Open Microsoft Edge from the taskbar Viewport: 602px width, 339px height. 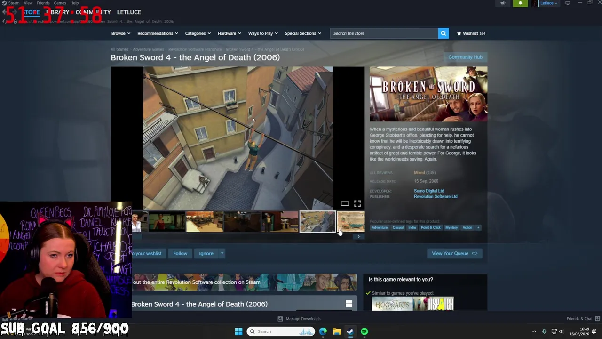point(323,331)
